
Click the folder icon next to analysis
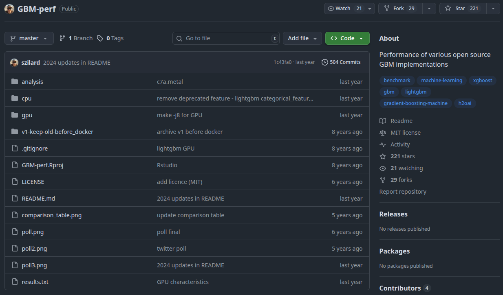15,82
